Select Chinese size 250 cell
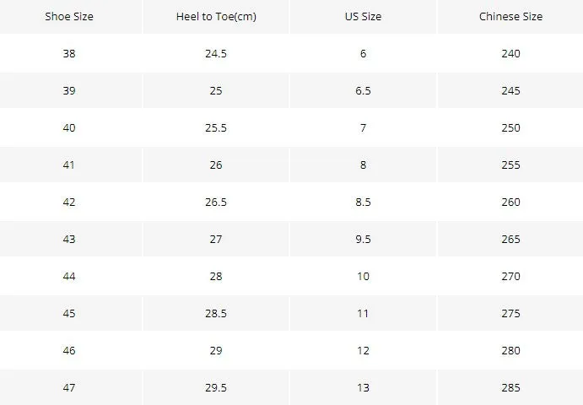This screenshot has height=405, width=583. pyautogui.click(x=510, y=128)
